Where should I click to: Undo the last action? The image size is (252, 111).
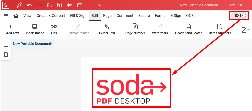pos(30,5)
